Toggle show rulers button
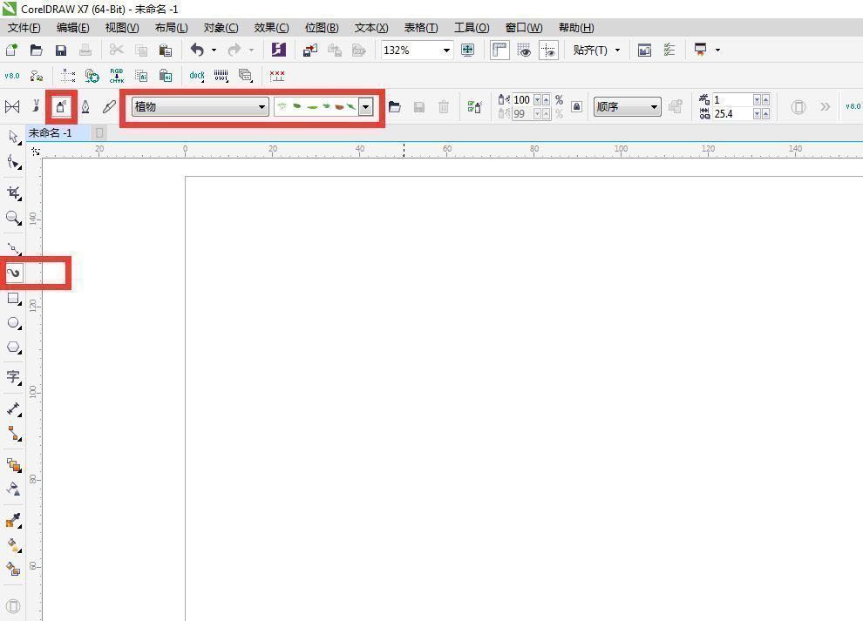 (x=499, y=51)
